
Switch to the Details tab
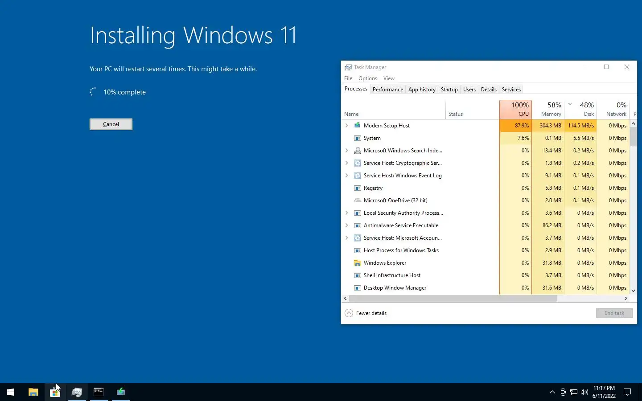pos(489,90)
